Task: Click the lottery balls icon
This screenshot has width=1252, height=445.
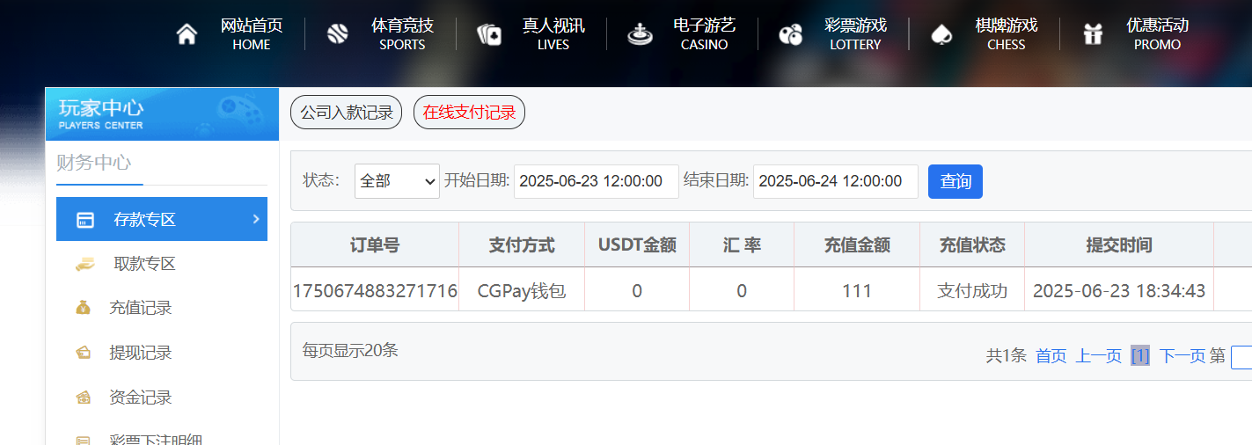Action: 791,34
